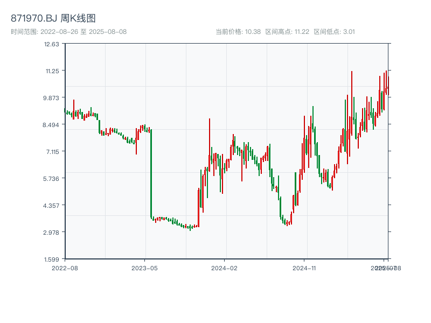Click the 区间低点 3.01 label
The height and width of the screenshot is (323, 431).
pos(334,32)
